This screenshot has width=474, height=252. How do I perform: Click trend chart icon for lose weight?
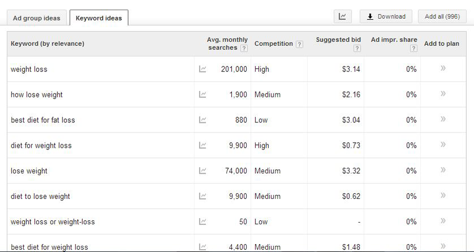[202, 171]
